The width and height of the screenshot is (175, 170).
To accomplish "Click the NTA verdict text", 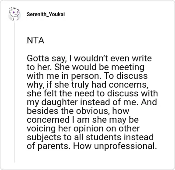I will (x=35, y=40).
